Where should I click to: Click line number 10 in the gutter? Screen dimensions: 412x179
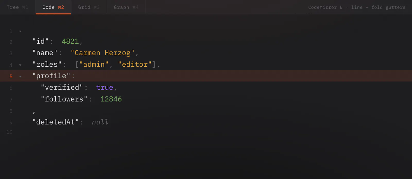pos(10,132)
